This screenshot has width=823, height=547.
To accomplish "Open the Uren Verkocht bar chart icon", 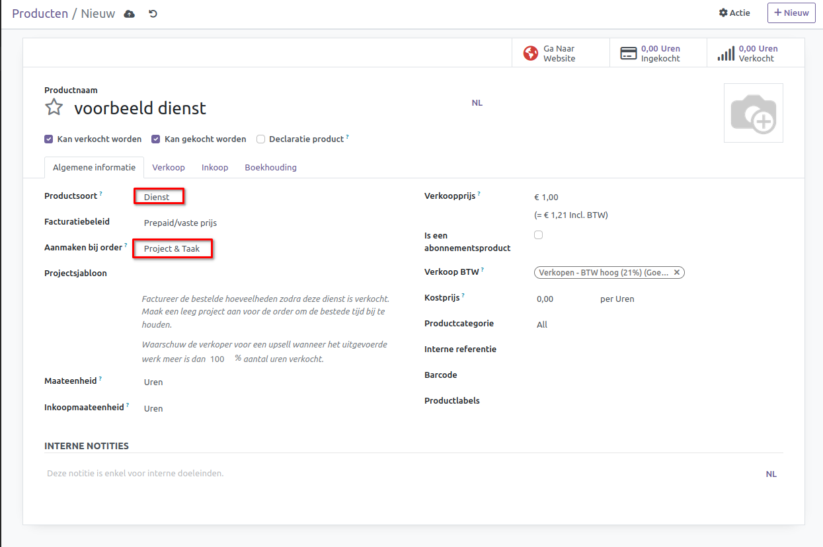I will click(726, 54).
